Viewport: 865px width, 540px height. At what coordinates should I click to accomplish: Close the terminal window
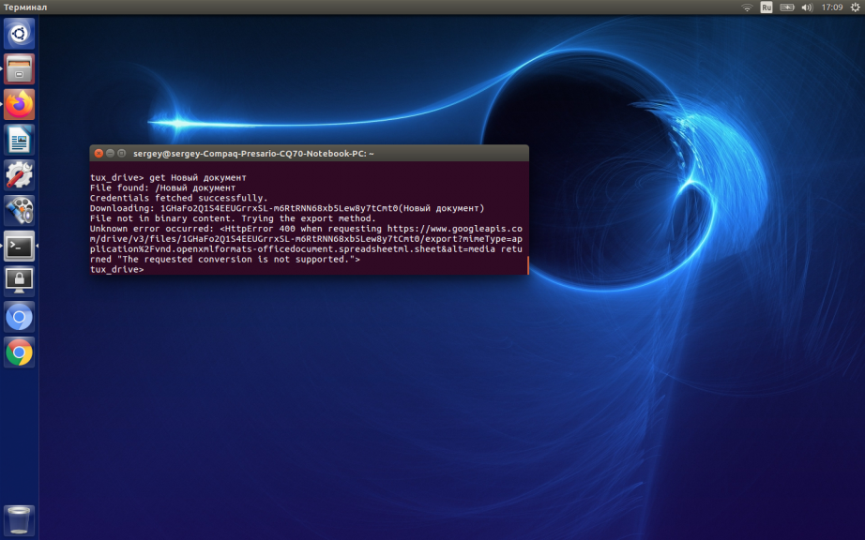click(99, 153)
